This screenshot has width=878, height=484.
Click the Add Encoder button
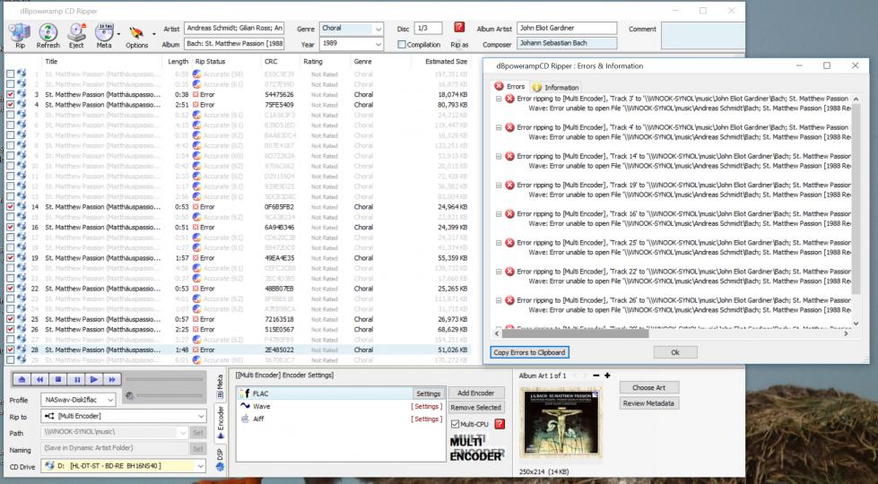[x=474, y=393]
